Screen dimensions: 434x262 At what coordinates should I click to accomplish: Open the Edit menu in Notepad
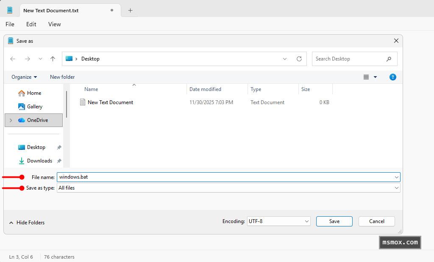click(31, 24)
